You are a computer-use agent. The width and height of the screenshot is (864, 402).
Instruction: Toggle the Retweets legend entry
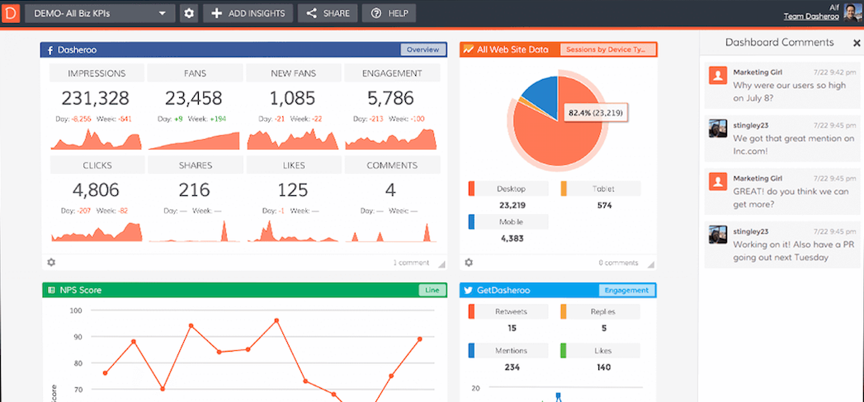tap(508, 312)
